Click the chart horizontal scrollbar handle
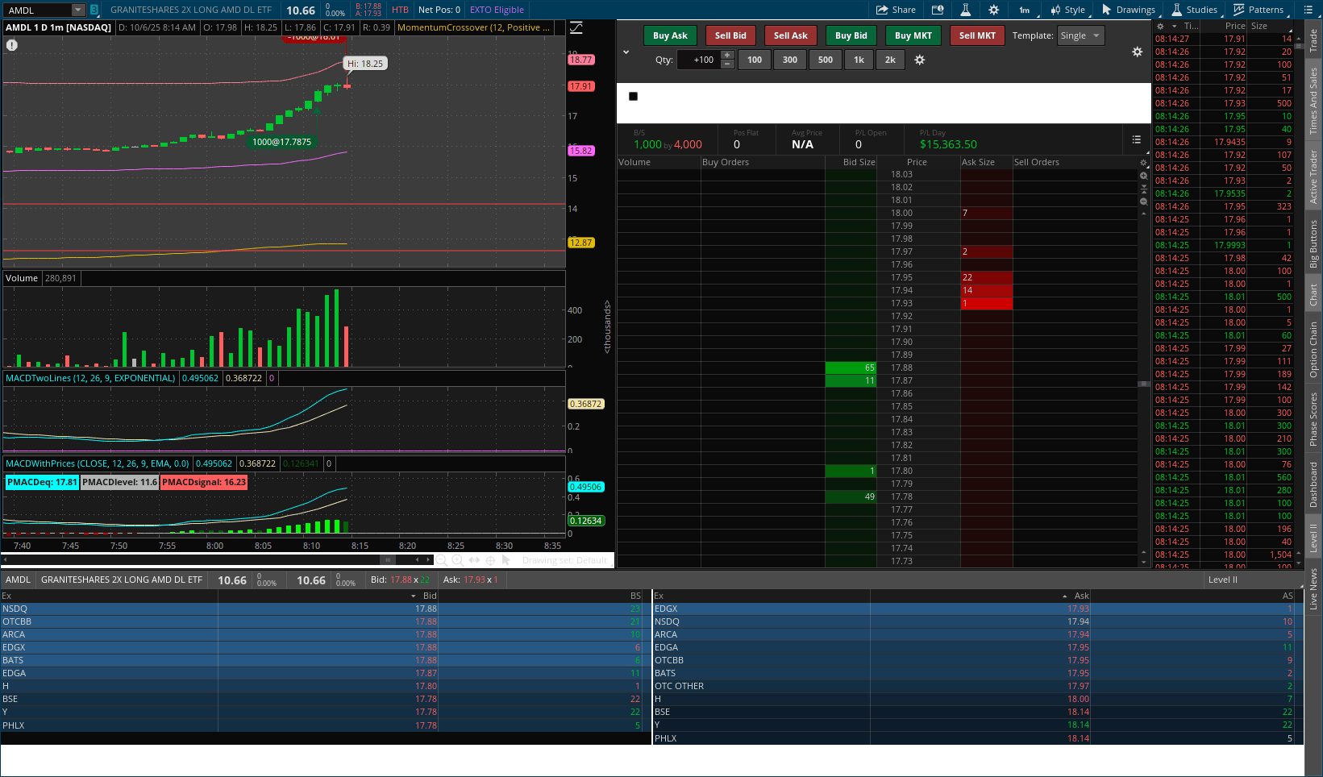 click(x=388, y=559)
